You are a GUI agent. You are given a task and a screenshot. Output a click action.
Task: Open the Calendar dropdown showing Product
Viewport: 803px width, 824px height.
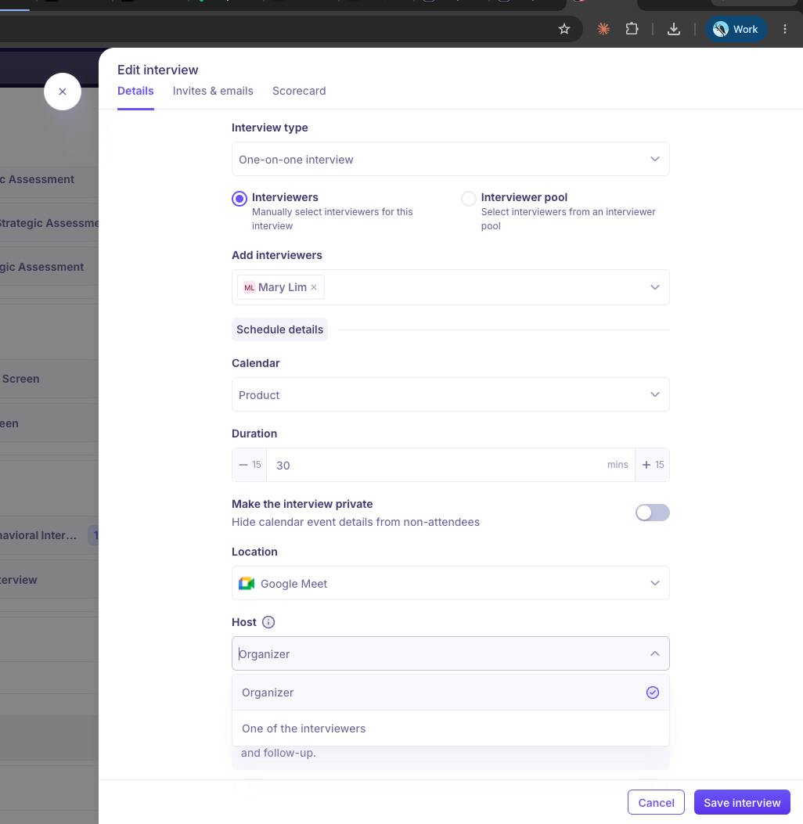(x=450, y=394)
